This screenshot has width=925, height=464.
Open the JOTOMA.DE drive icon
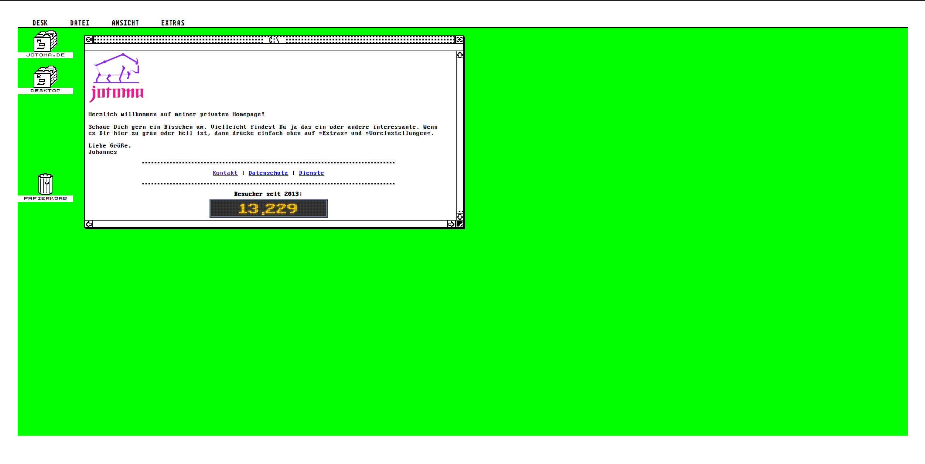[x=45, y=41]
